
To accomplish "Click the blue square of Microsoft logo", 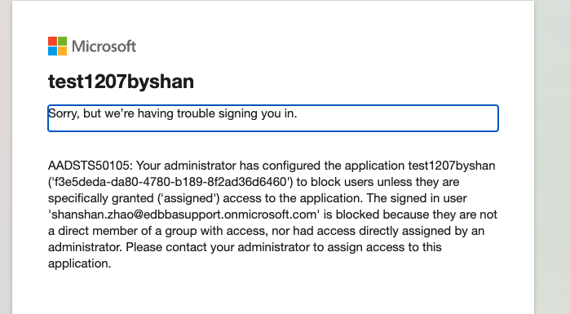I will tap(52, 51).
